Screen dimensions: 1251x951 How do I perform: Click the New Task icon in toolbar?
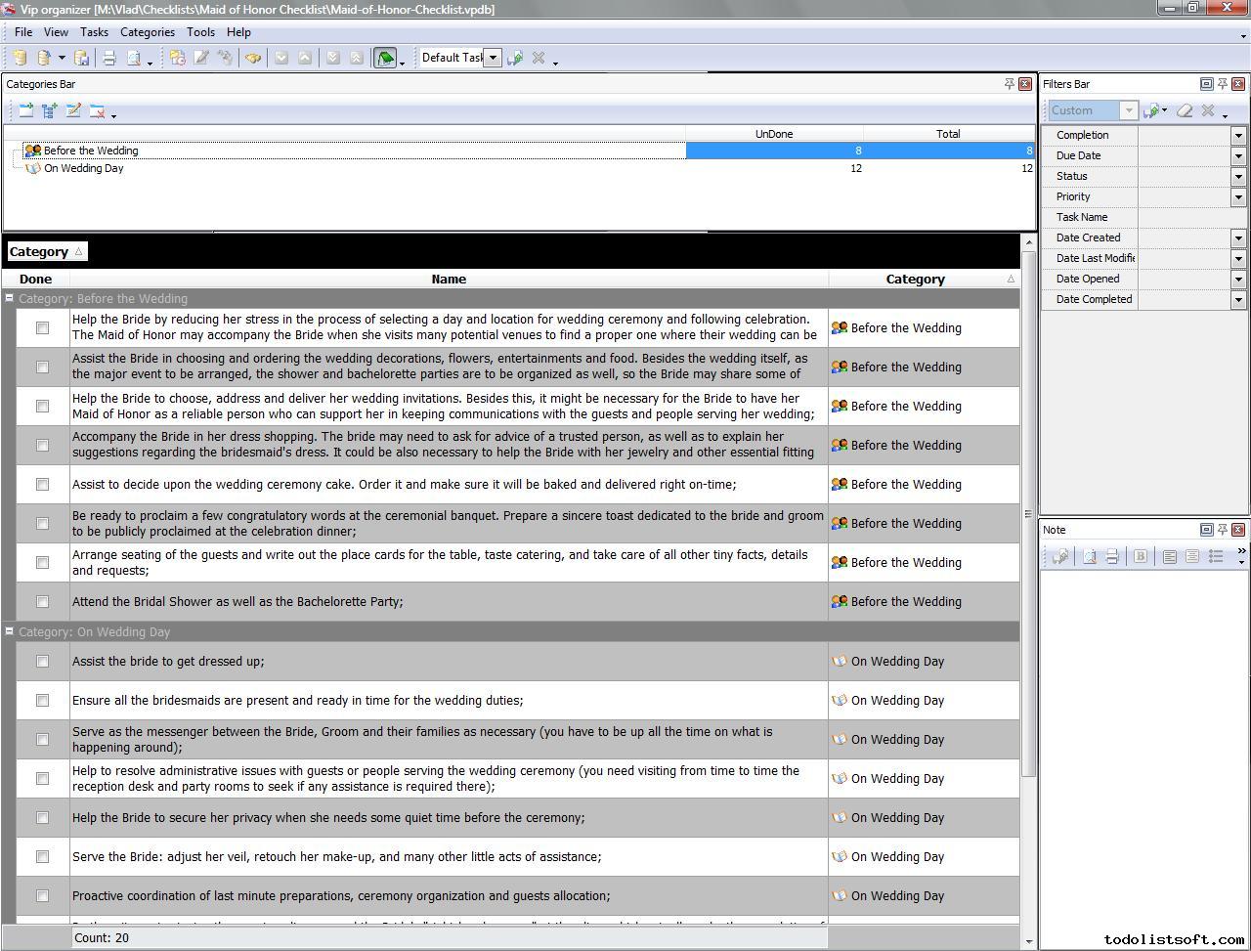point(177,58)
